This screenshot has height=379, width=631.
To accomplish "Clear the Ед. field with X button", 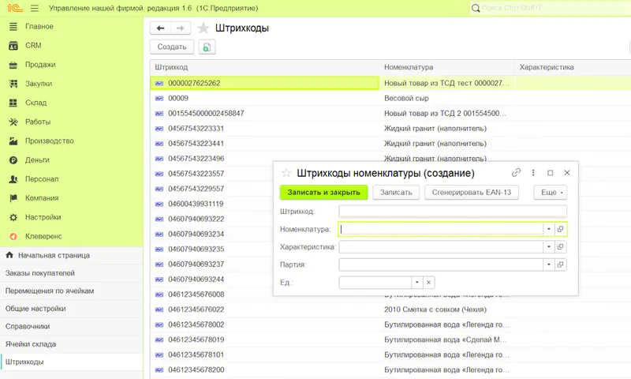I will coord(428,282).
